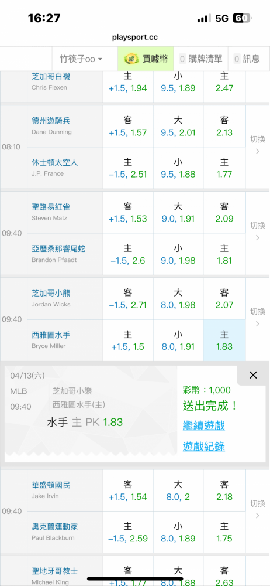This screenshot has height=586, width=270.
Task: Open the 竹筷子oo account dropdown
Action: coord(81,59)
